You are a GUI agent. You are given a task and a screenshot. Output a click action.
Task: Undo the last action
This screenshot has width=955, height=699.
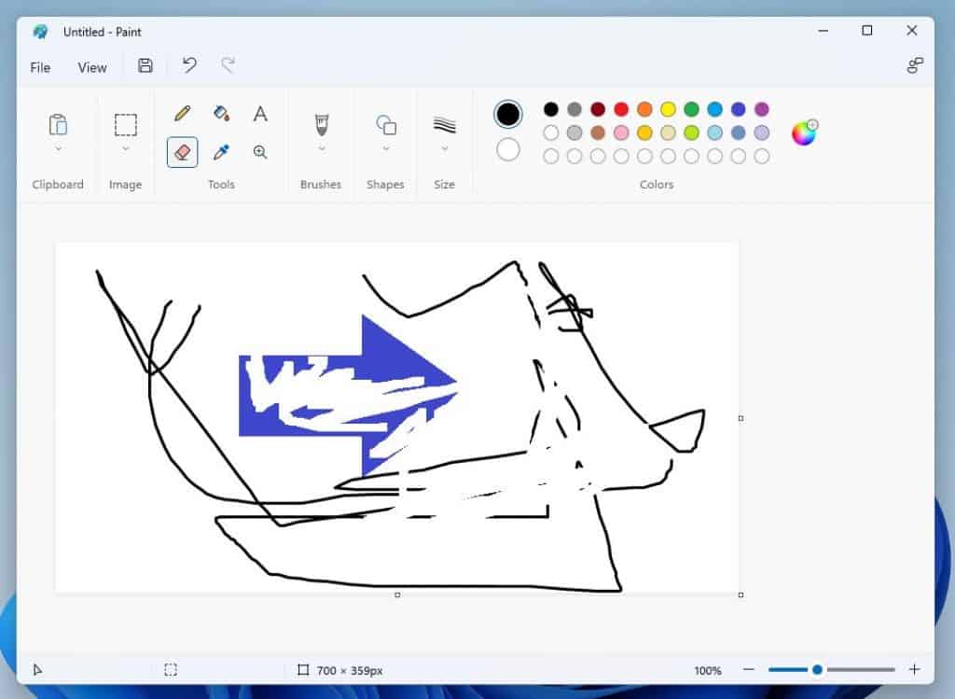(x=189, y=65)
